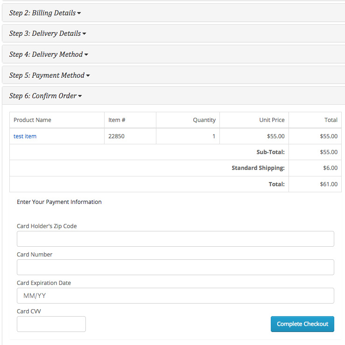
Task: Click the Card Expiration Date label
Action: click(44, 283)
